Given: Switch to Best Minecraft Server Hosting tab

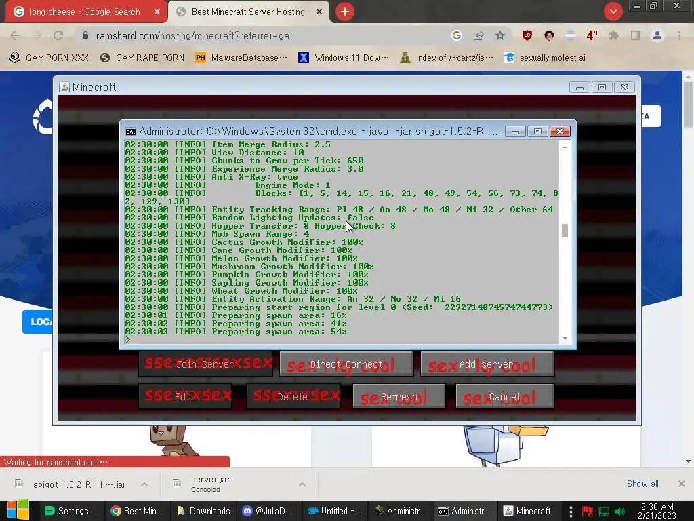Looking at the screenshot, I should coord(248,12).
